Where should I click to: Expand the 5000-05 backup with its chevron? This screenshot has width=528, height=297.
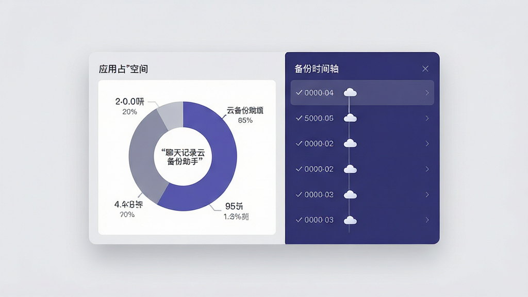tap(427, 118)
